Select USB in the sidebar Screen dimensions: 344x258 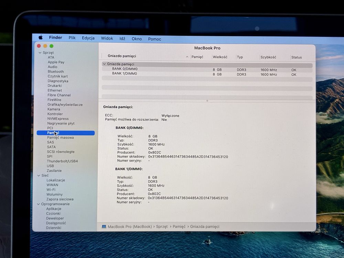(x=50, y=166)
